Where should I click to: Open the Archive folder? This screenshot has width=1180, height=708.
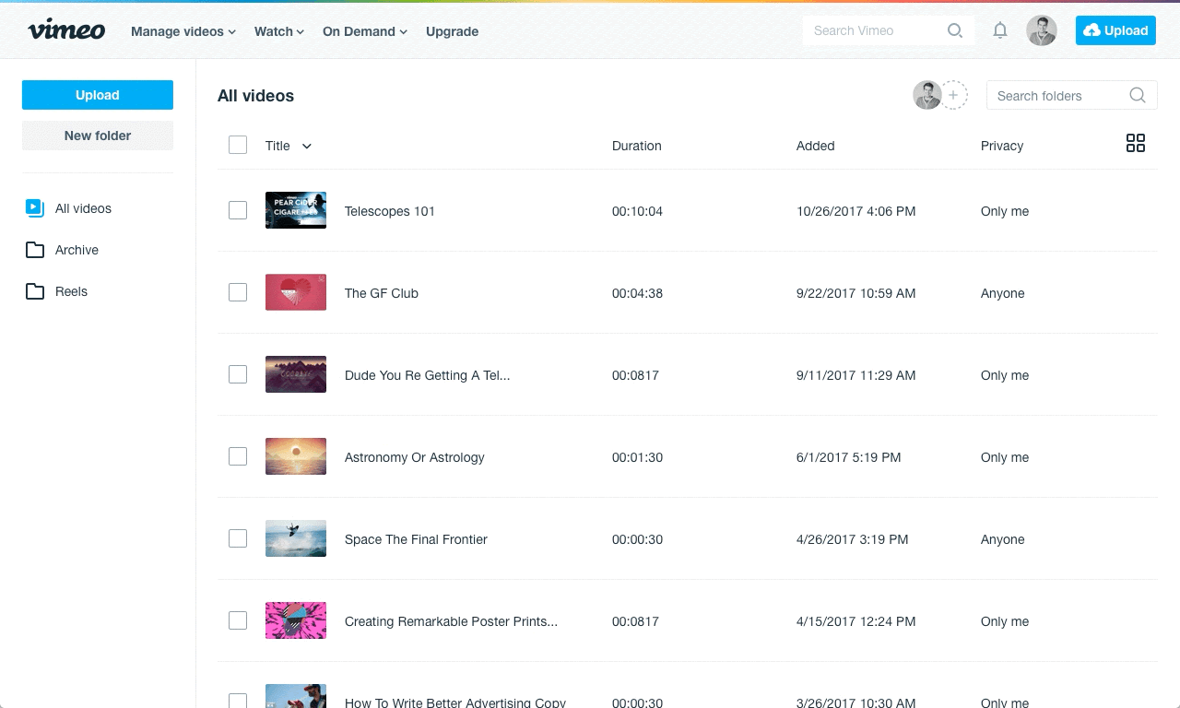(x=77, y=250)
